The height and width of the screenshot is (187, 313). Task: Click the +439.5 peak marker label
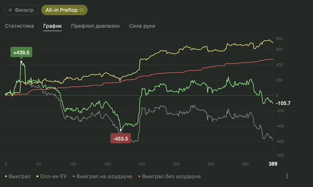[x=21, y=53]
